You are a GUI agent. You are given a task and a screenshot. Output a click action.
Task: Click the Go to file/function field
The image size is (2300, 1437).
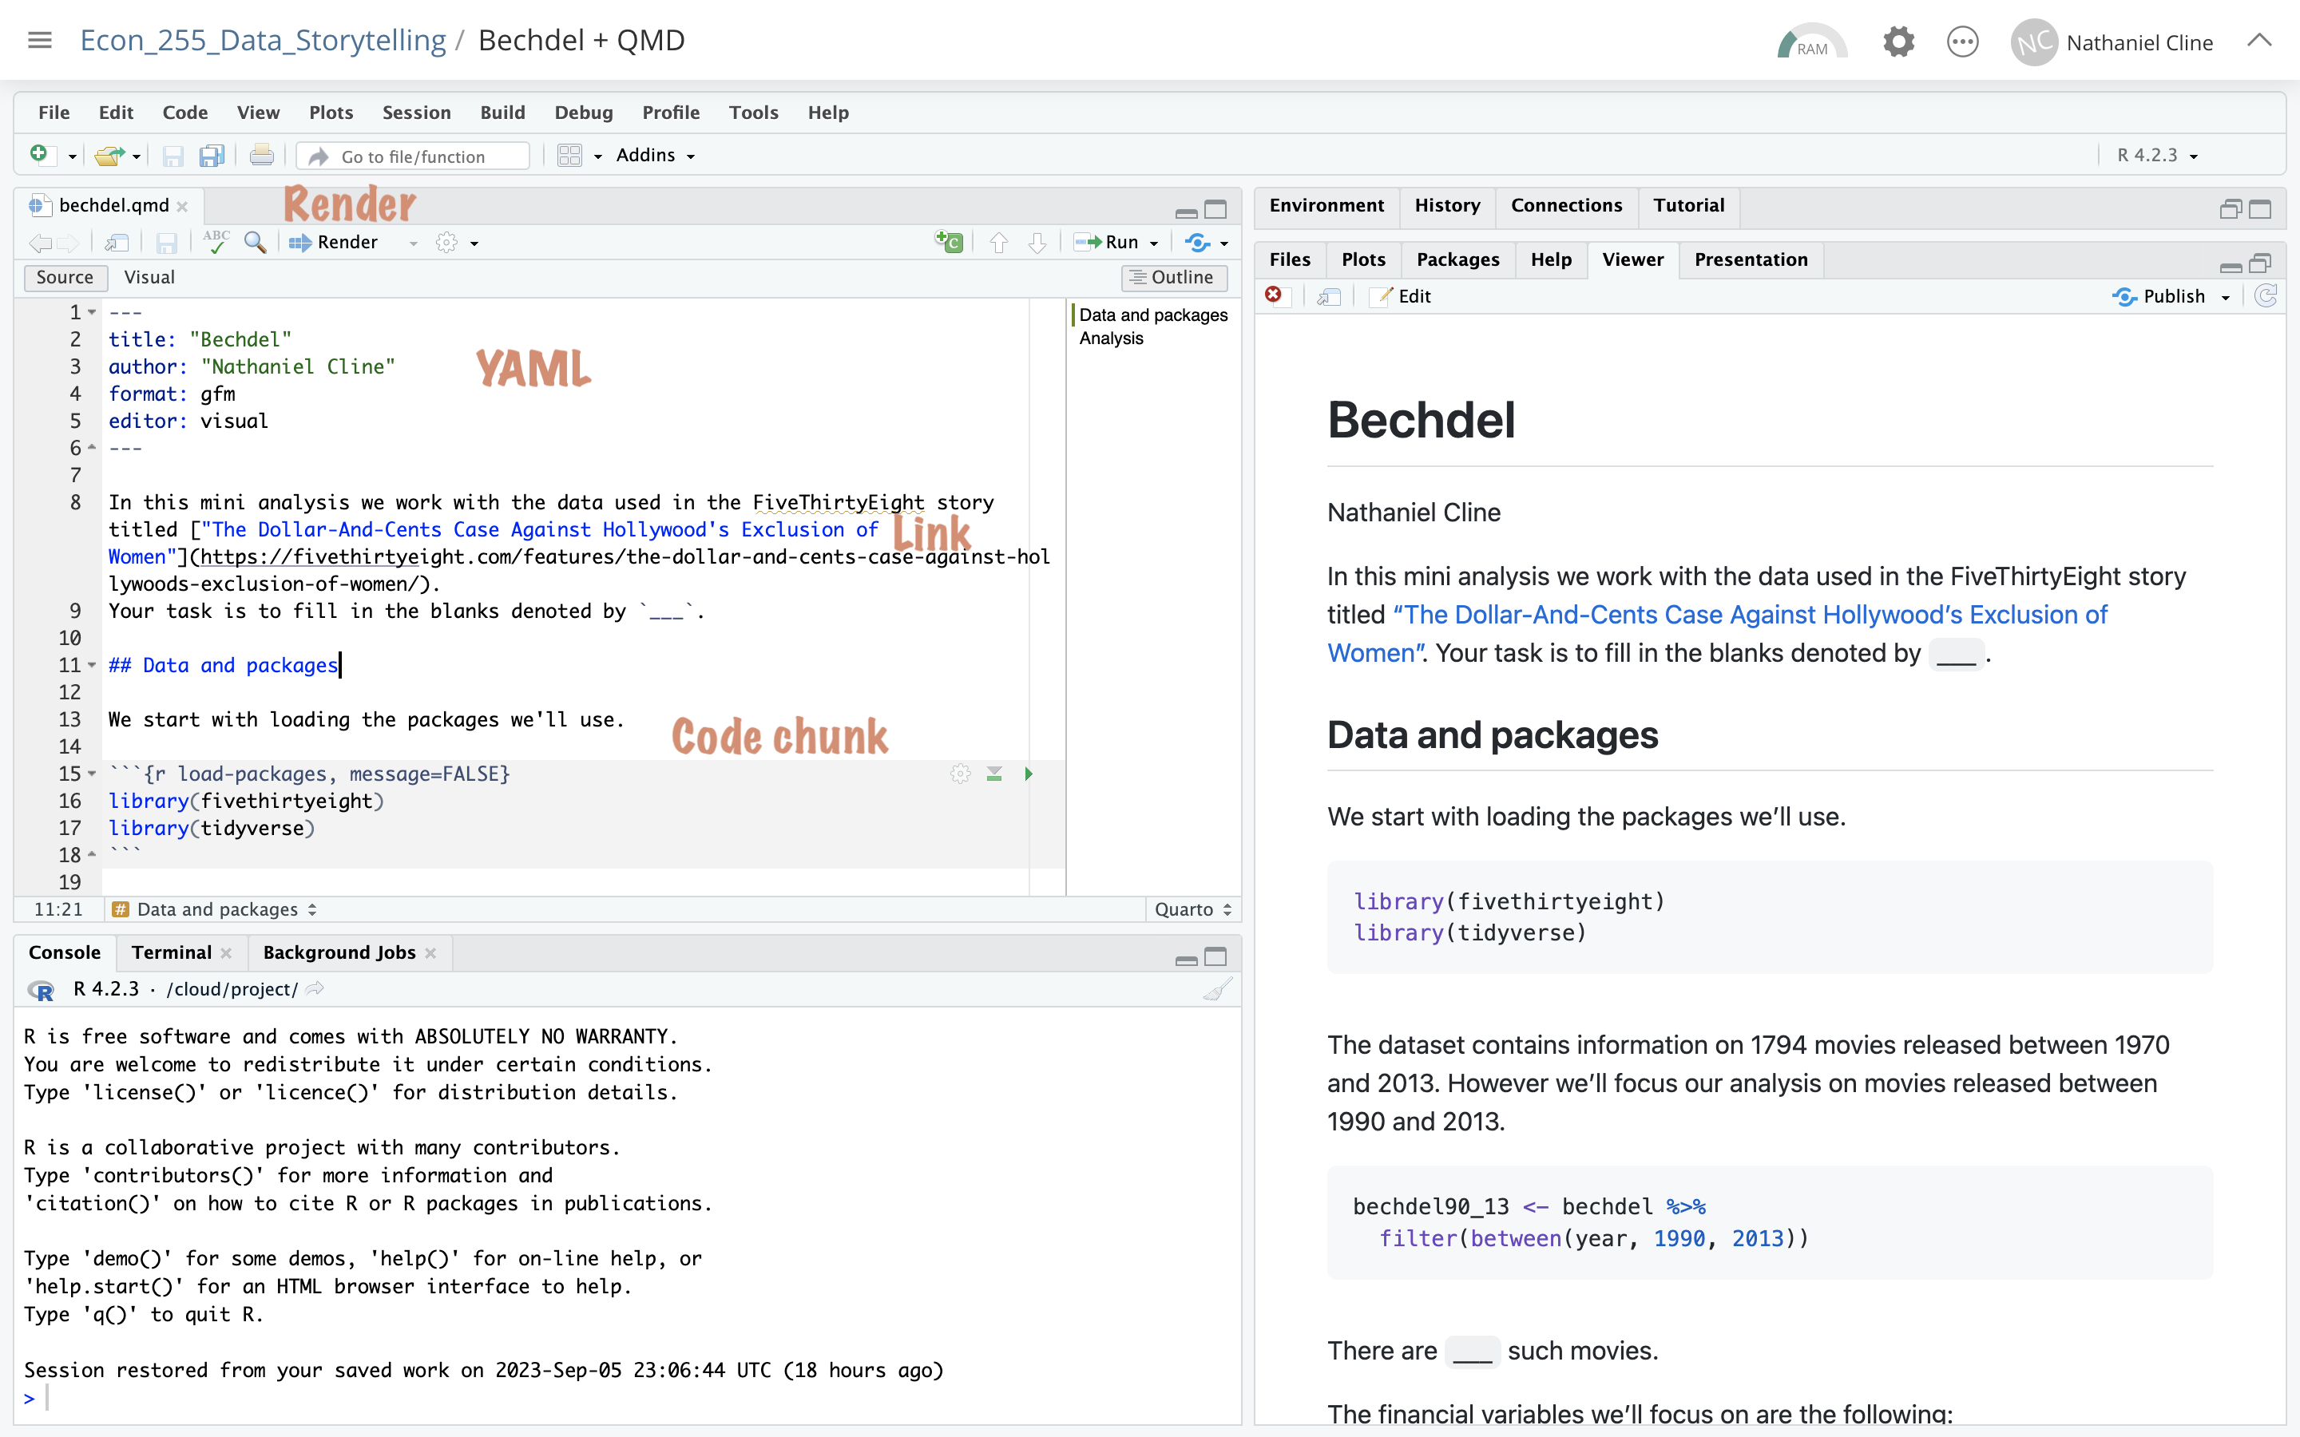[x=412, y=156]
